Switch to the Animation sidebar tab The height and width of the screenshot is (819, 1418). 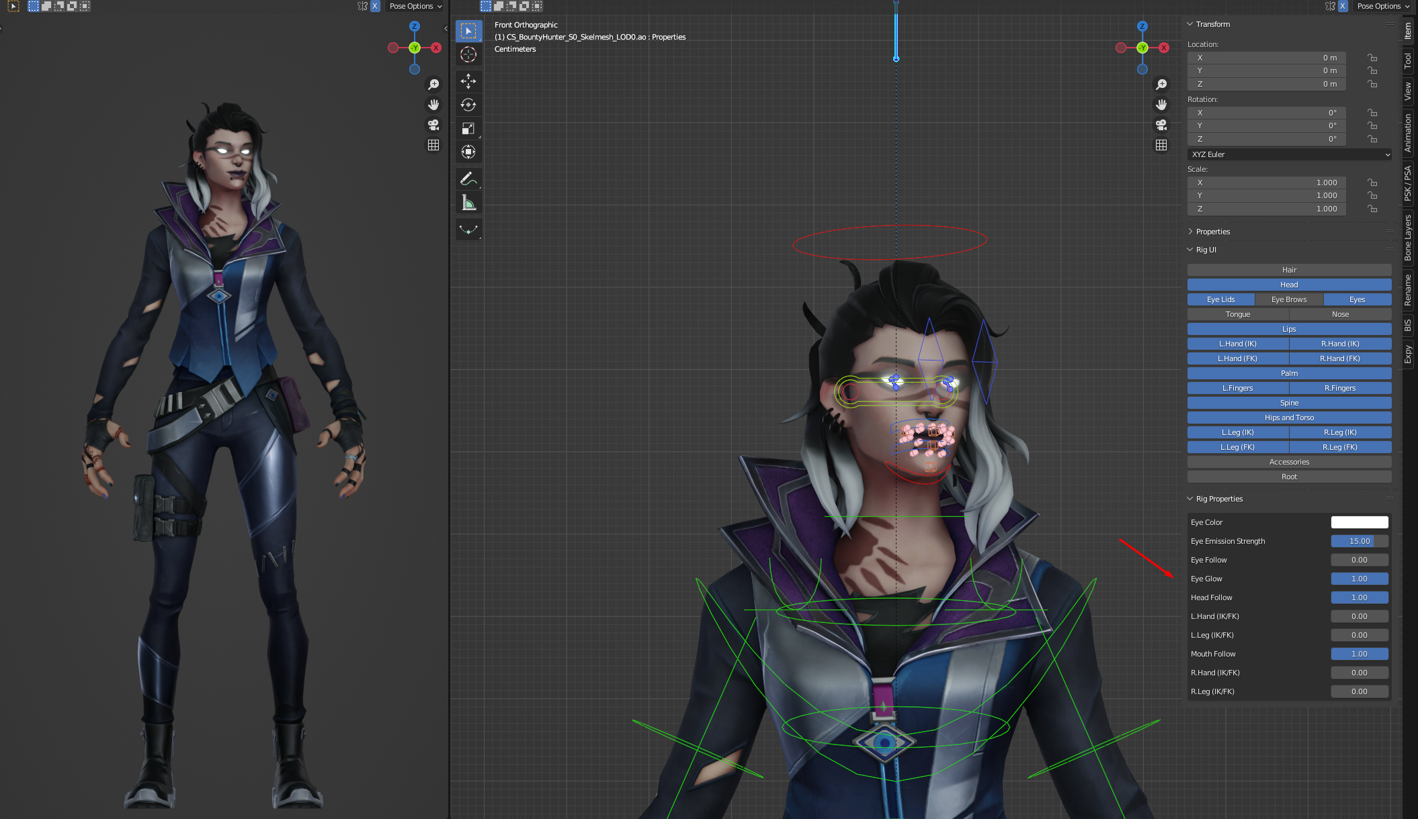pyautogui.click(x=1408, y=133)
